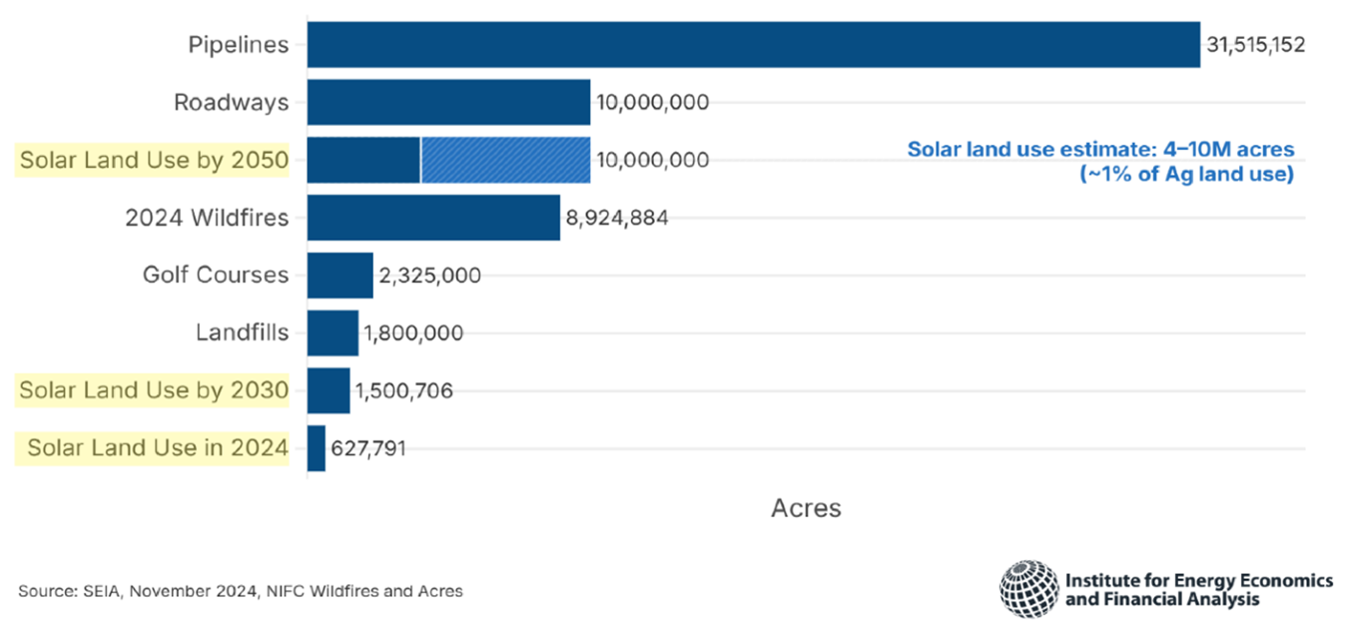This screenshot has height=626, width=1350.
Task: Select the Solar Land Use in 2024 bar
Action: [318, 447]
